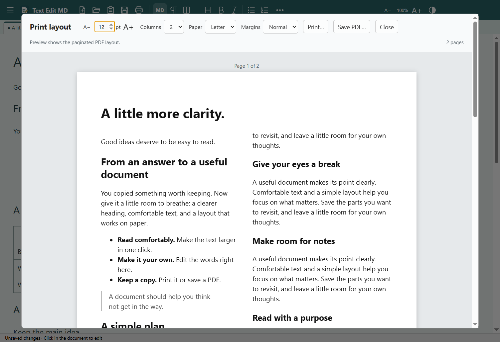Create a new document with the toolbar icon
This screenshot has height=342, width=500.
click(x=82, y=10)
